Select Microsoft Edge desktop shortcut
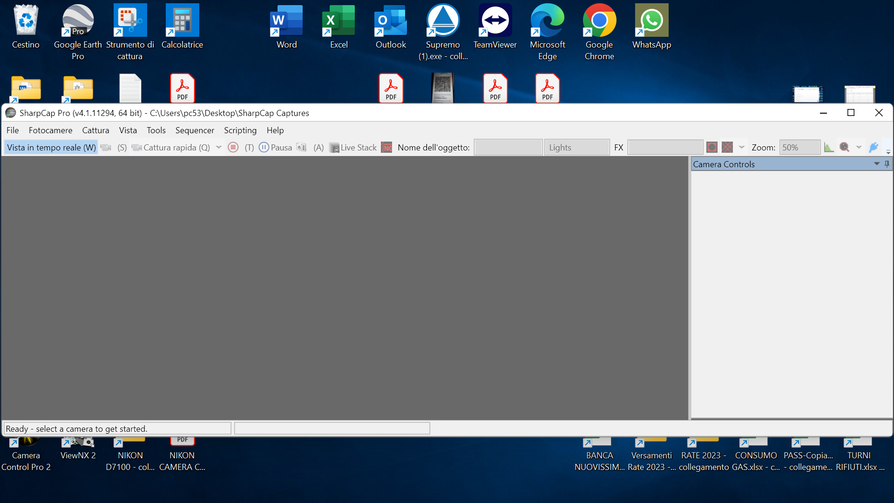894x503 pixels. [547, 32]
